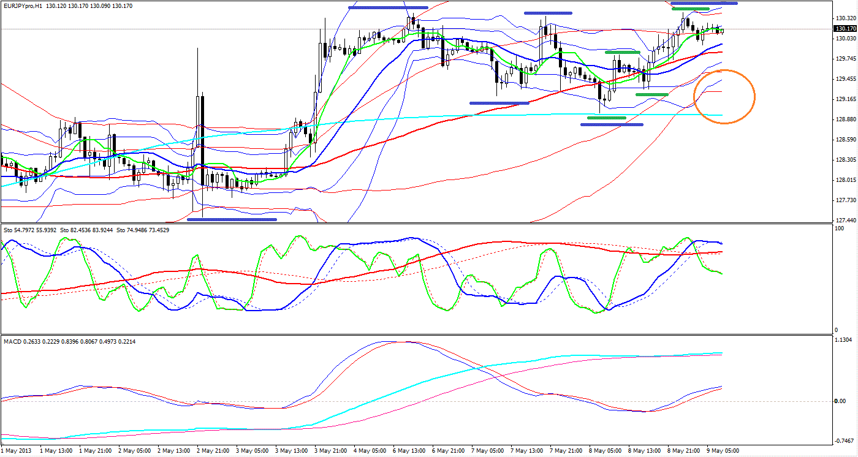This screenshot has width=858, height=457.
Task: Click the MACD indicator values label
Action: coord(69,341)
